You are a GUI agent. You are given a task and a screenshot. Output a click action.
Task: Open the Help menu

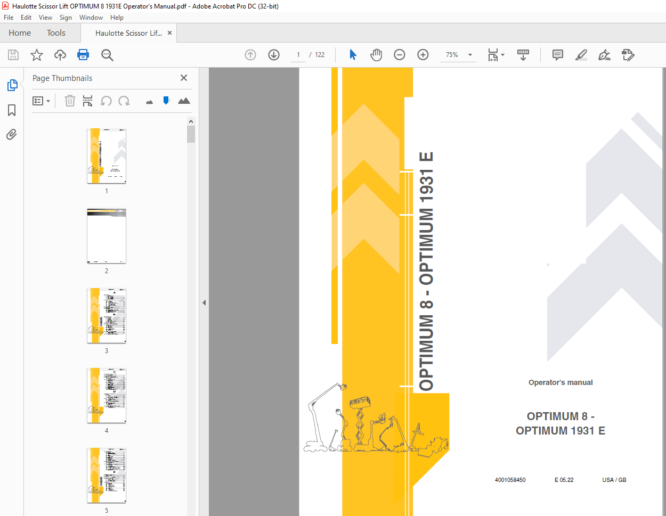tap(117, 18)
